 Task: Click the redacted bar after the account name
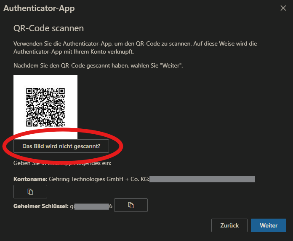[x=202, y=179]
